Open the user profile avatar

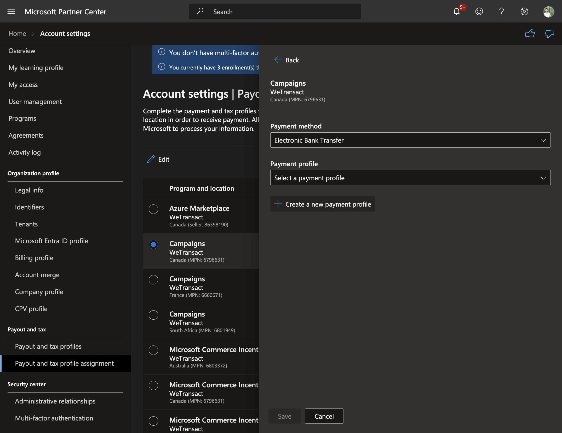(x=548, y=12)
